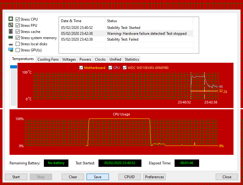This screenshot has height=185, width=243.
Task: Switch to the Cooling Fans tab
Action: point(48,59)
